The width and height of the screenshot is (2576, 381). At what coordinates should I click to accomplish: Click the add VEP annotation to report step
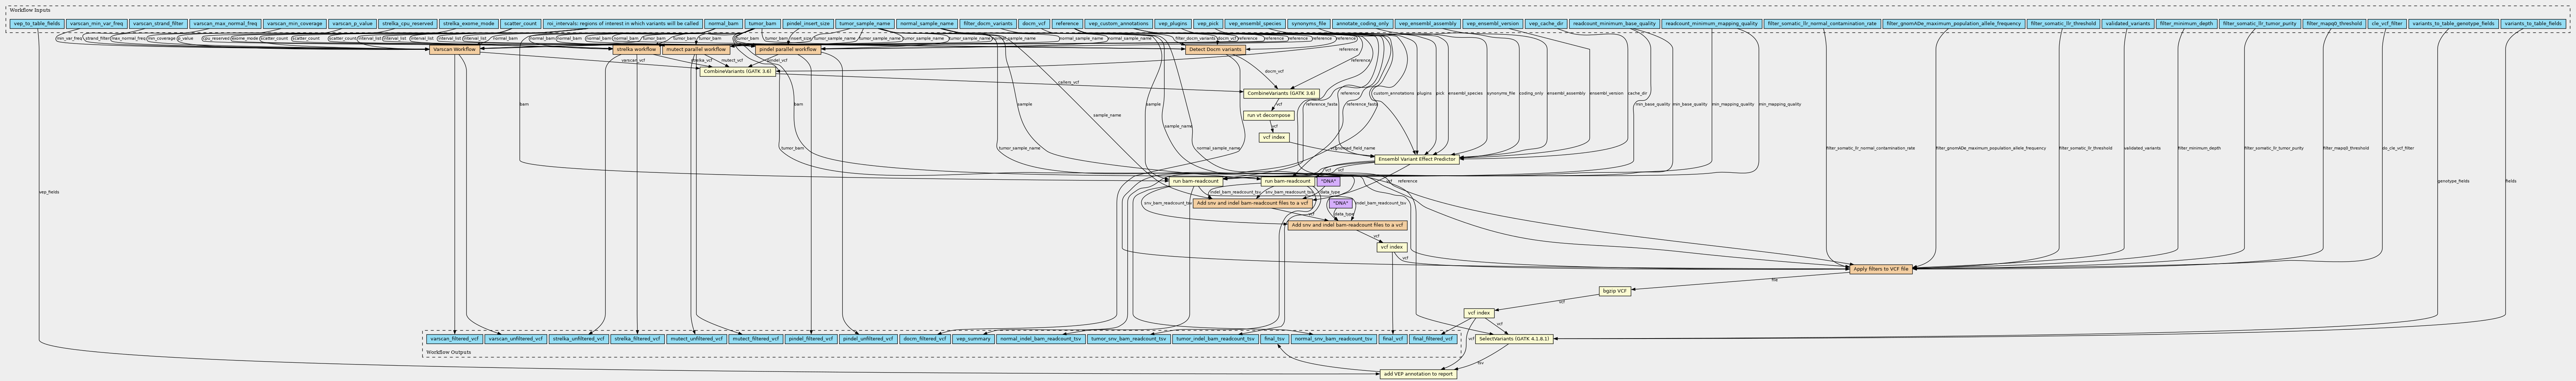[1417, 374]
